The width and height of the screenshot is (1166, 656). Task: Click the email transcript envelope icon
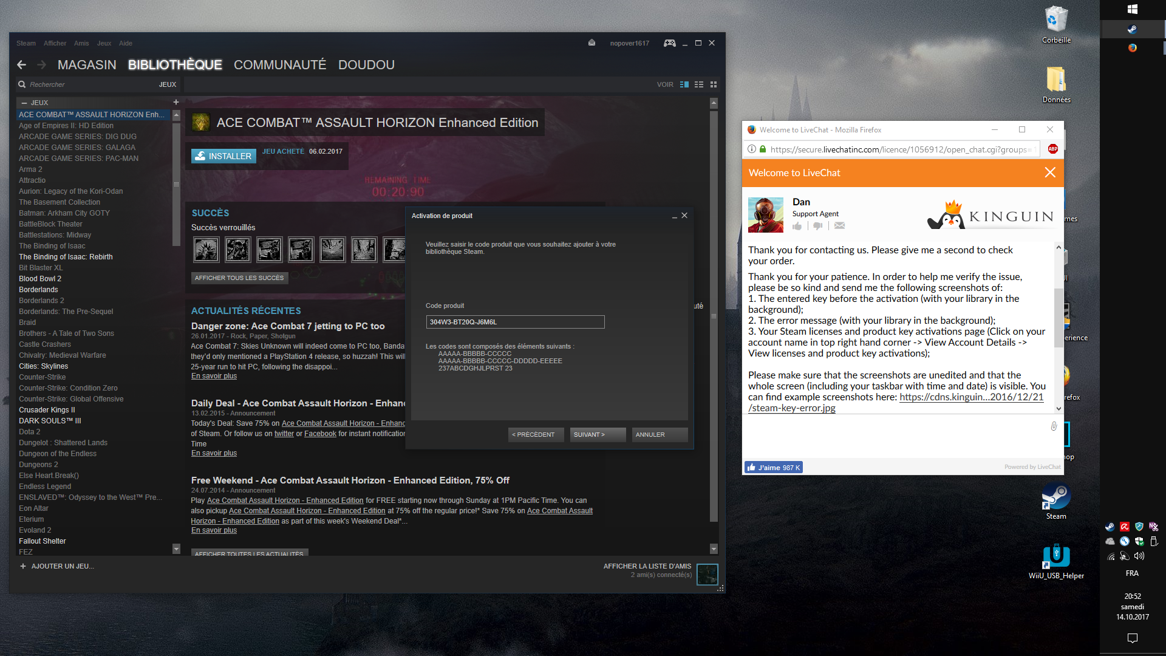tap(839, 226)
